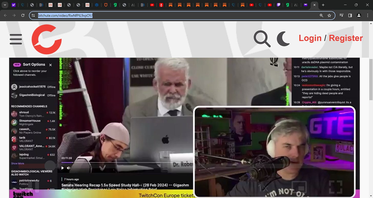Select the StreamerHouse channel row
Screen dimensions: 373x198
(33, 123)
